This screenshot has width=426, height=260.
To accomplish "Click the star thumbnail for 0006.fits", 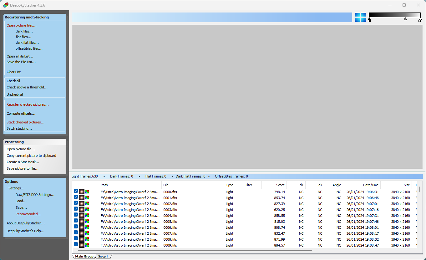I will (x=82, y=227).
